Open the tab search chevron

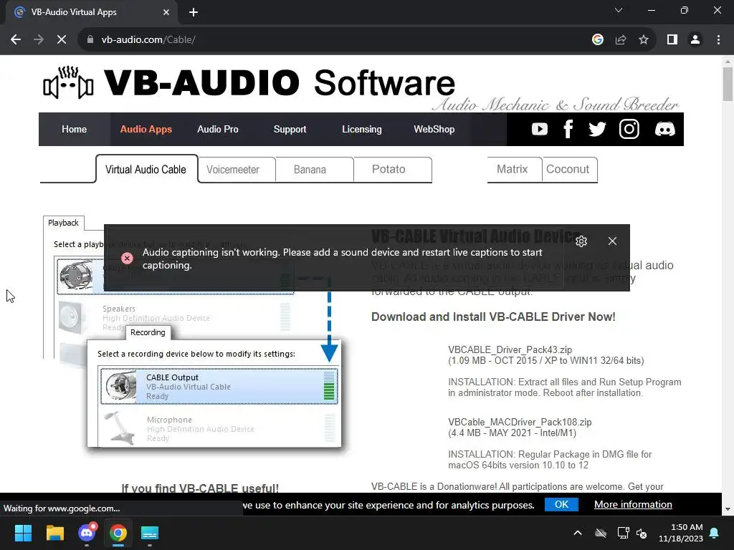(x=619, y=10)
